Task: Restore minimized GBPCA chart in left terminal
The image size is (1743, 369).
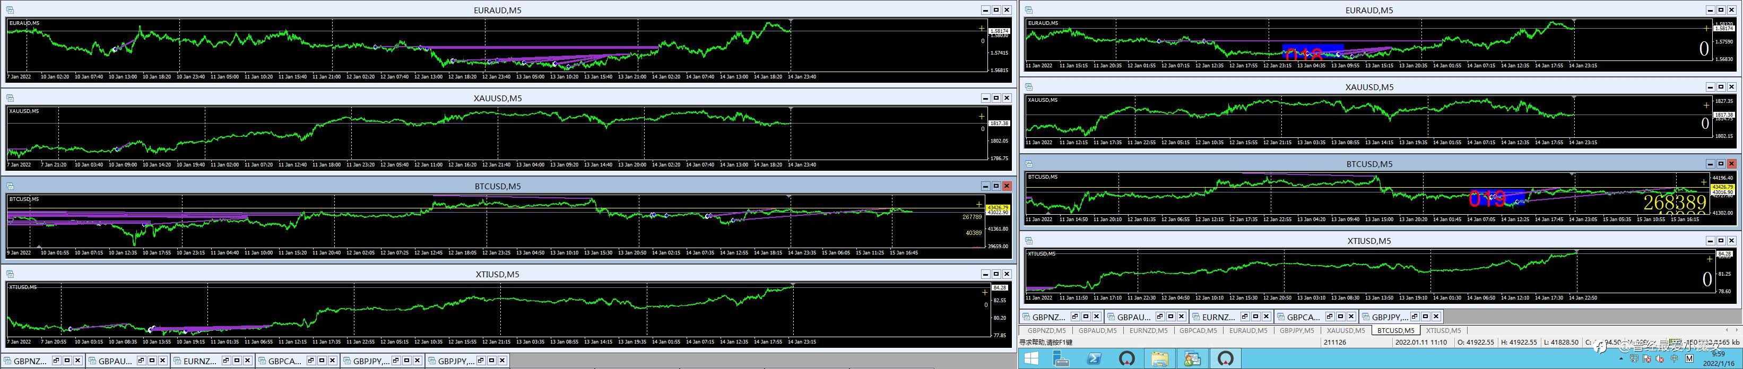Action: pyautogui.click(x=310, y=361)
